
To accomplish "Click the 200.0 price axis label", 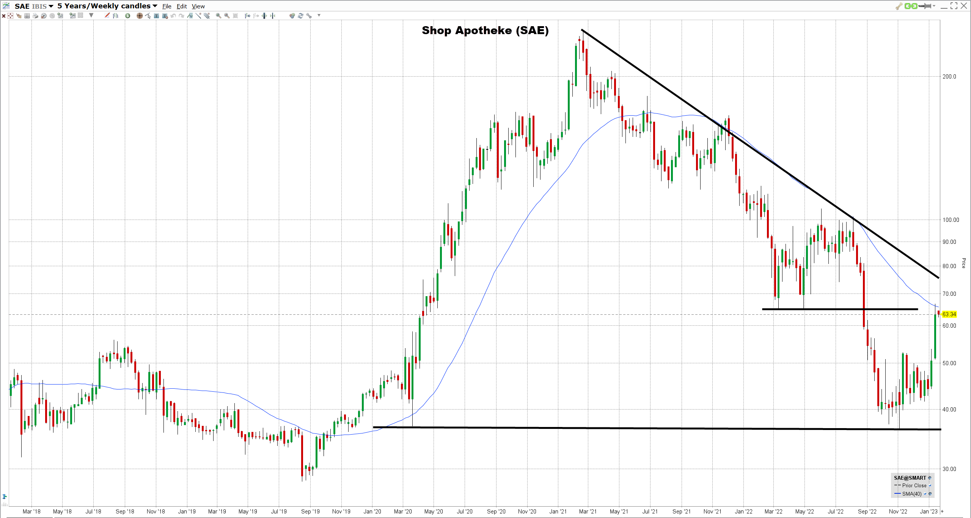I will click(949, 77).
